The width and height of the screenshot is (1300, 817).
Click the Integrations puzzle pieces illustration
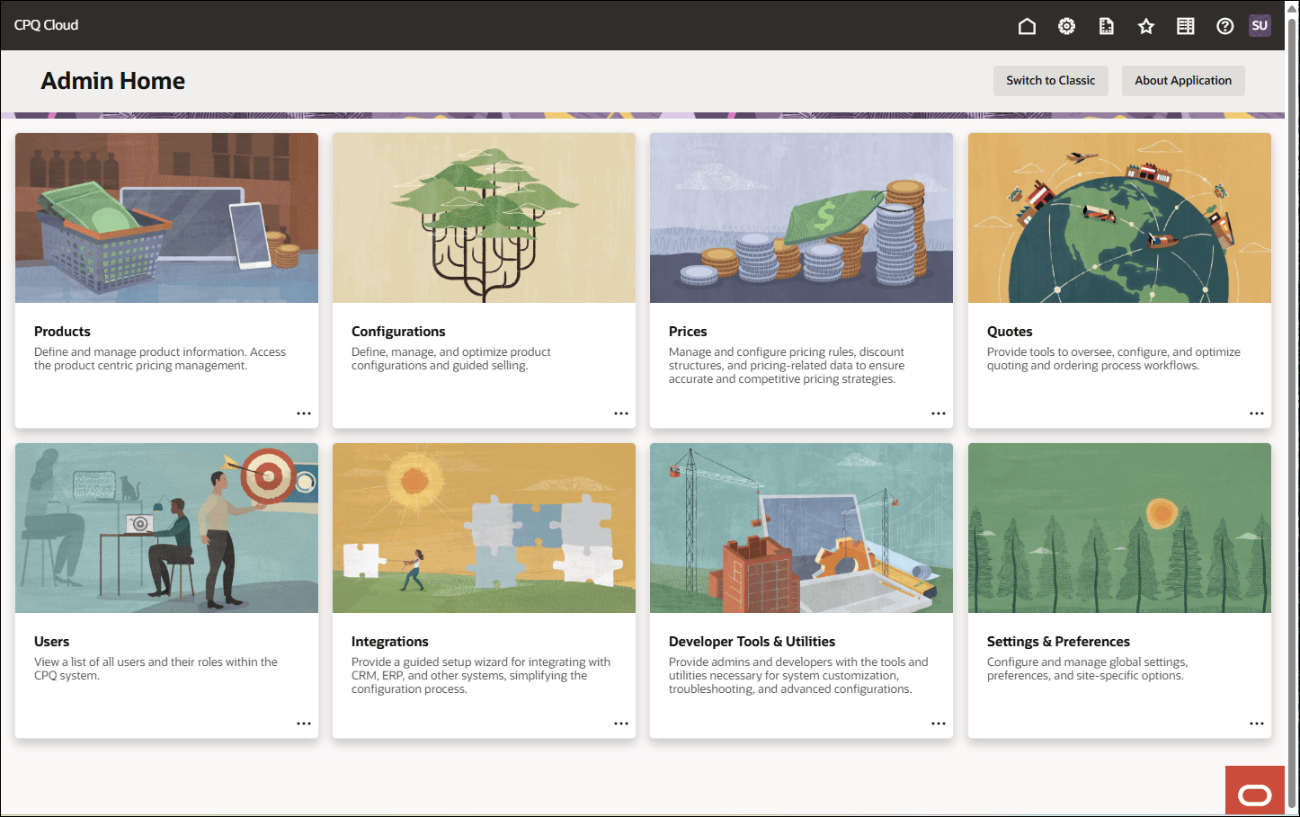484,528
